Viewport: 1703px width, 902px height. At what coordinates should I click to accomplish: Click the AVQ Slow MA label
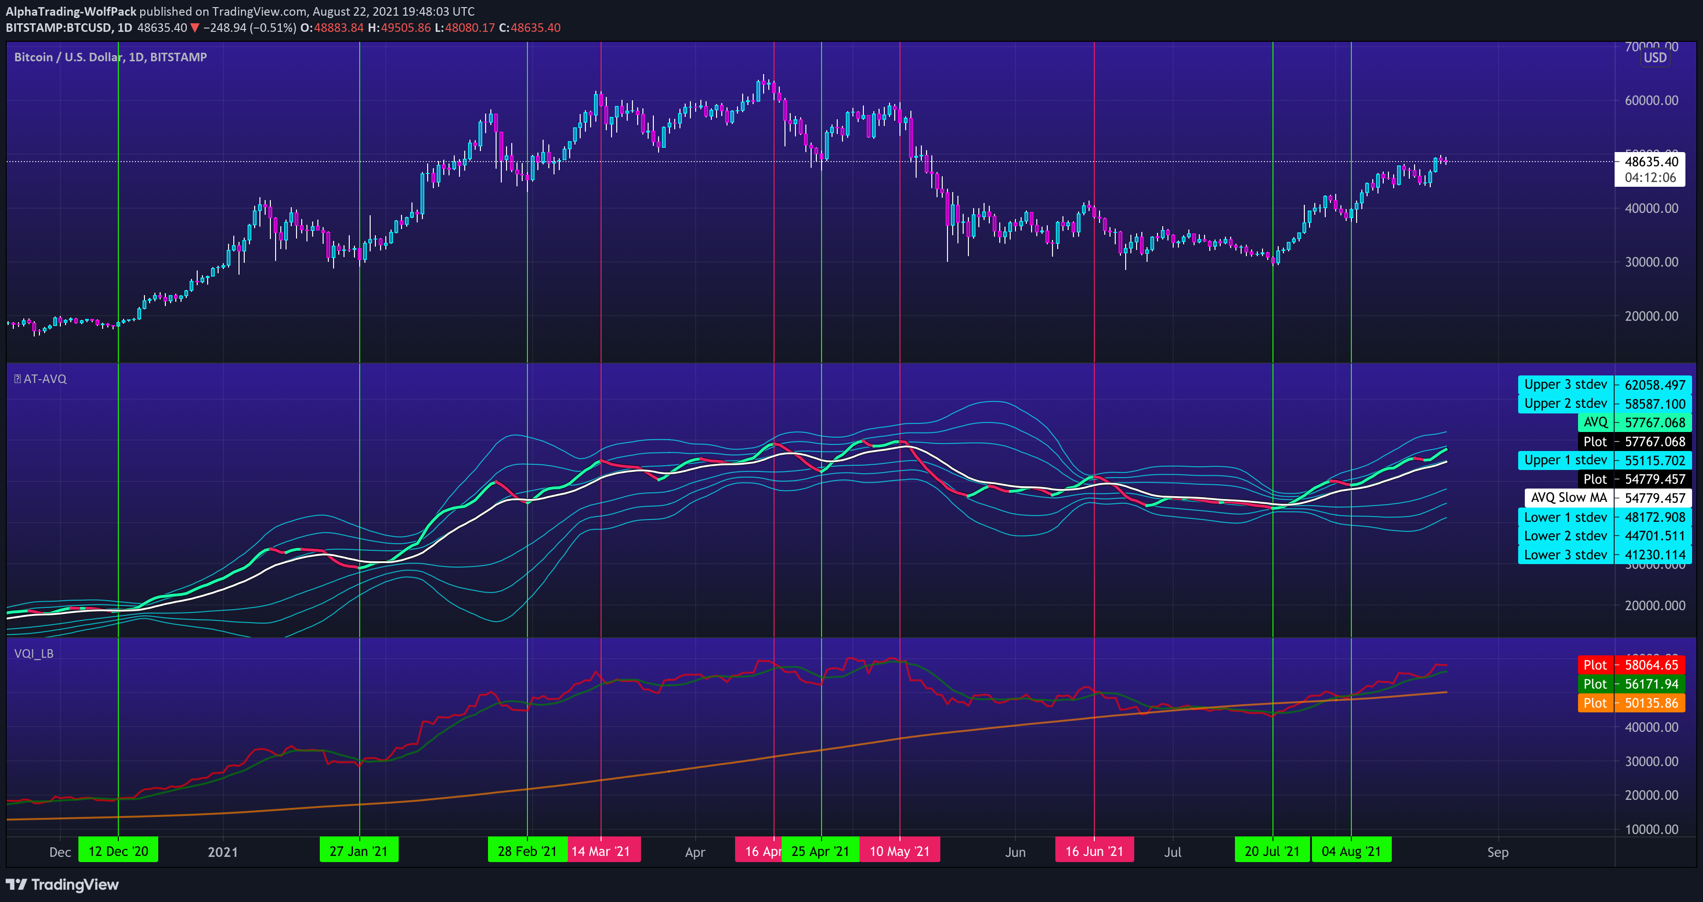click(1569, 498)
